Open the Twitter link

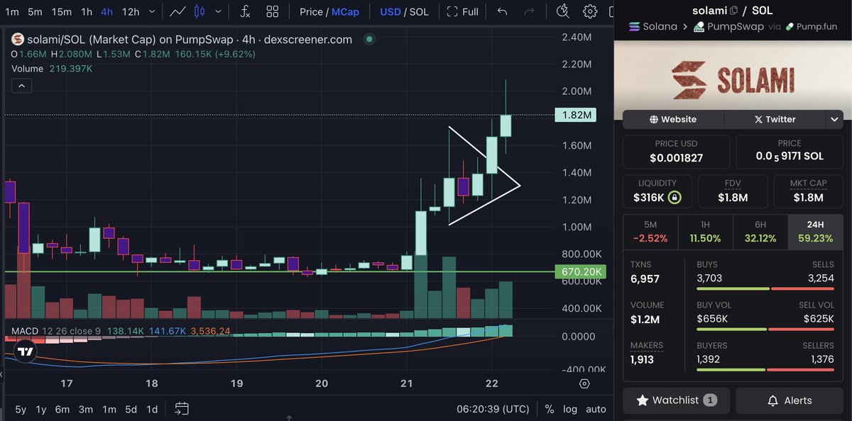(x=775, y=120)
